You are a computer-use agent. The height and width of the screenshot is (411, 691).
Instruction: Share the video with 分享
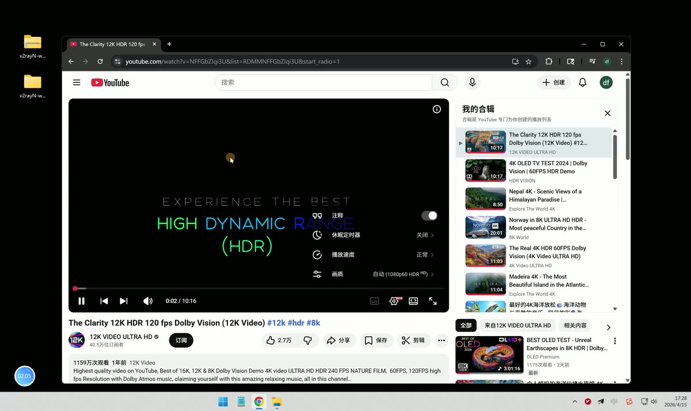(x=339, y=340)
